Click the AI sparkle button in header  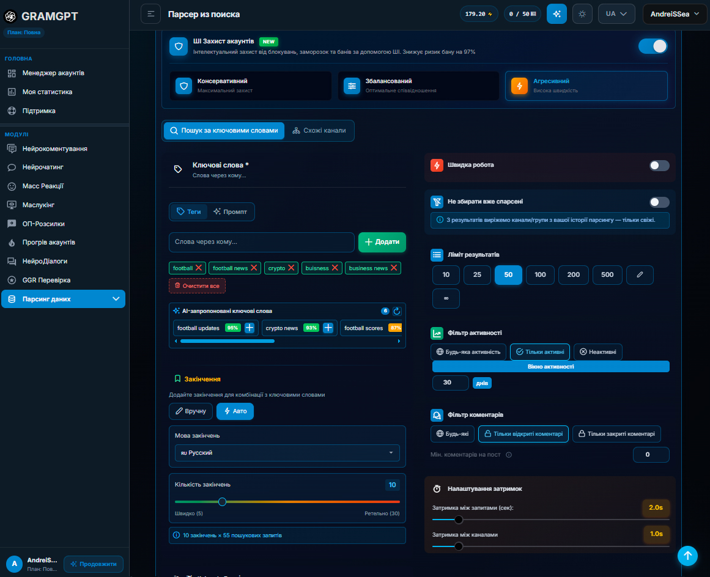click(x=557, y=14)
